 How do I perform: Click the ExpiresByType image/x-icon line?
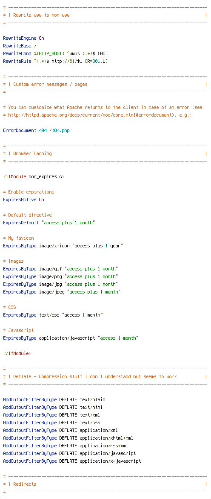point(63,246)
